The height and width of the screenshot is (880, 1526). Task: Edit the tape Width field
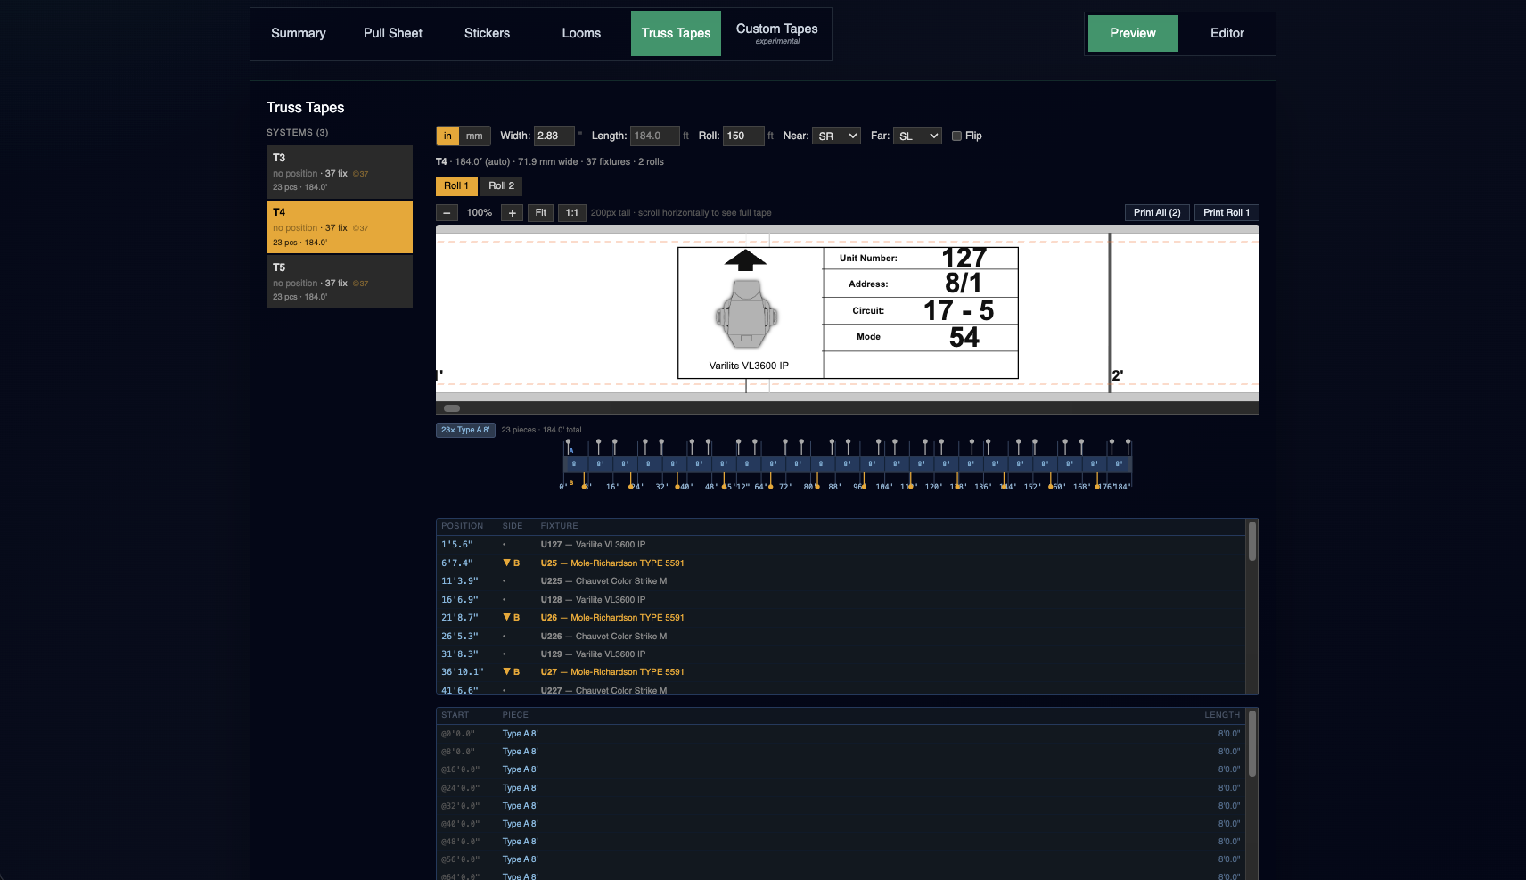pos(554,136)
